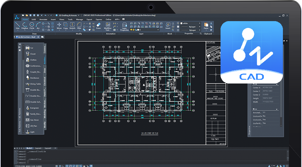Pick the Lift_Plan block
302x167 pixels.
31,126
